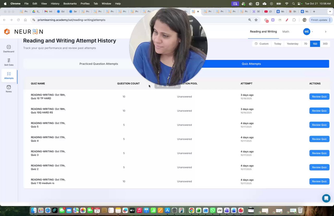Review Quiz for Oct 17th Quiz 4
This screenshot has height=216, width=334.
[x=319, y=139]
